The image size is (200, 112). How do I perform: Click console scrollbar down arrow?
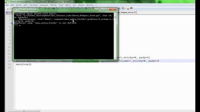coord(115,58)
